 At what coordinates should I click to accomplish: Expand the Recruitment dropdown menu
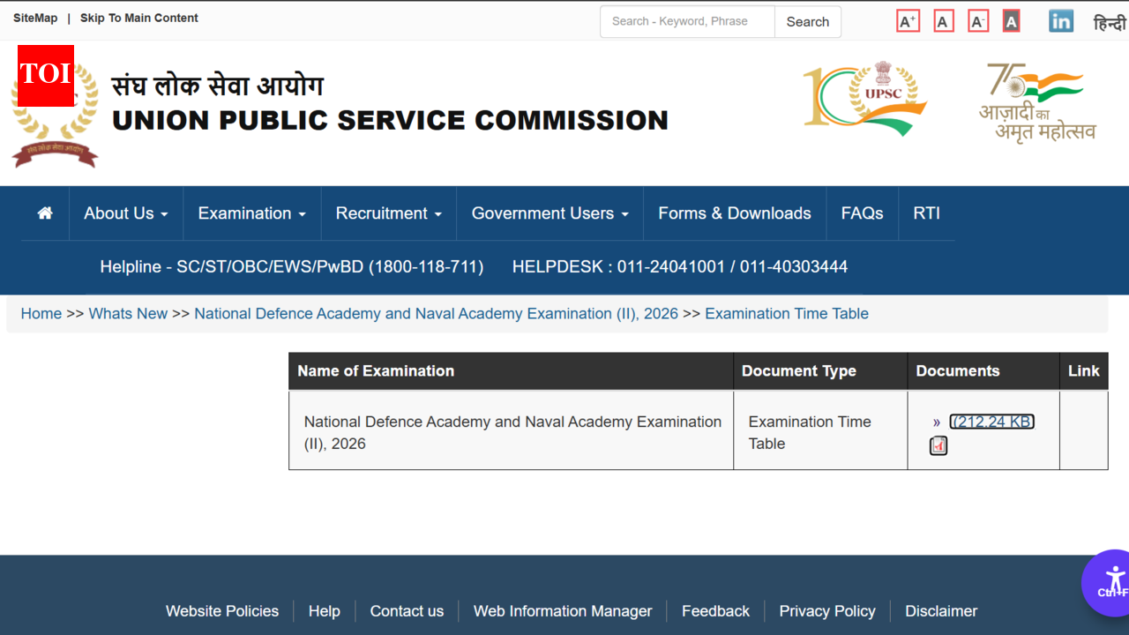[x=388, y=213]
